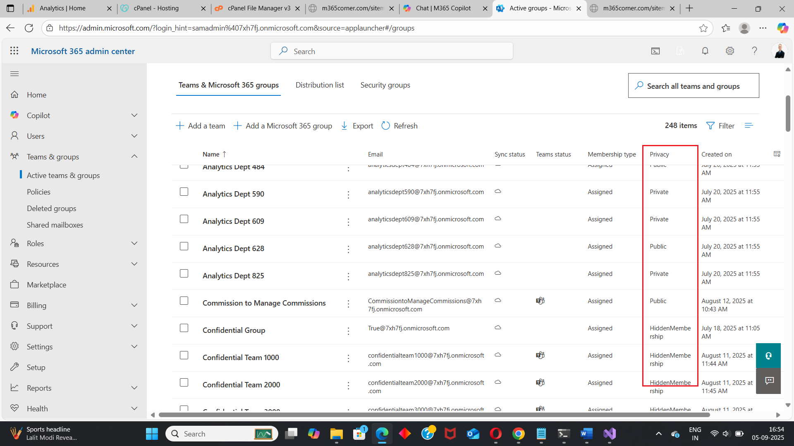Click the Search all teams and groups field
Viewport: 794px width, 446px height.
(693, 86)
